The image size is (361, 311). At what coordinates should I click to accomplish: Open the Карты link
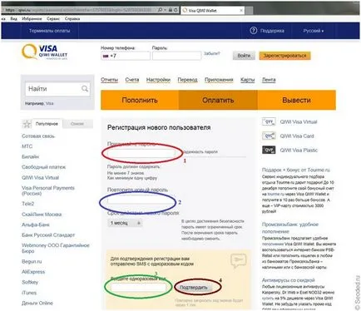[247, 80]
